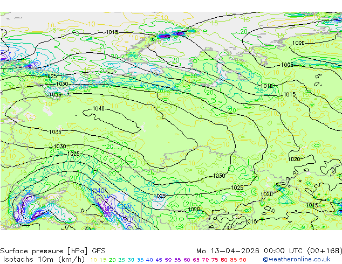Click the 1040 isobar label on map
342x264 pixels.
(x=98, y=108)
